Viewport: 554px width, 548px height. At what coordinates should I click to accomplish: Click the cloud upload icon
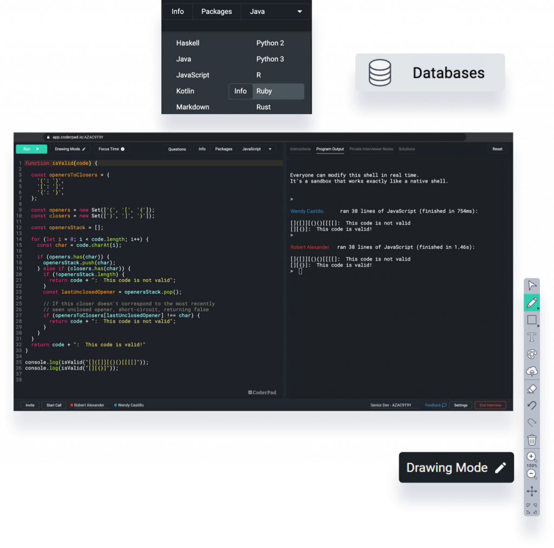tap(532, 371)
